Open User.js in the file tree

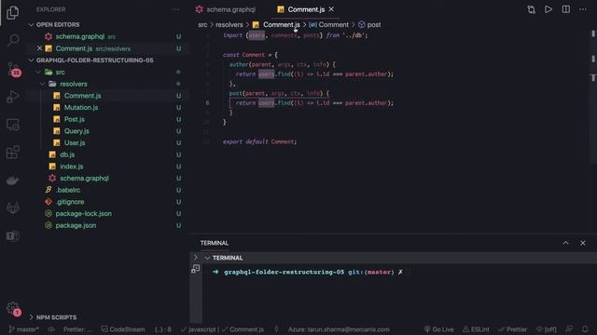click(x=75, y=142)
